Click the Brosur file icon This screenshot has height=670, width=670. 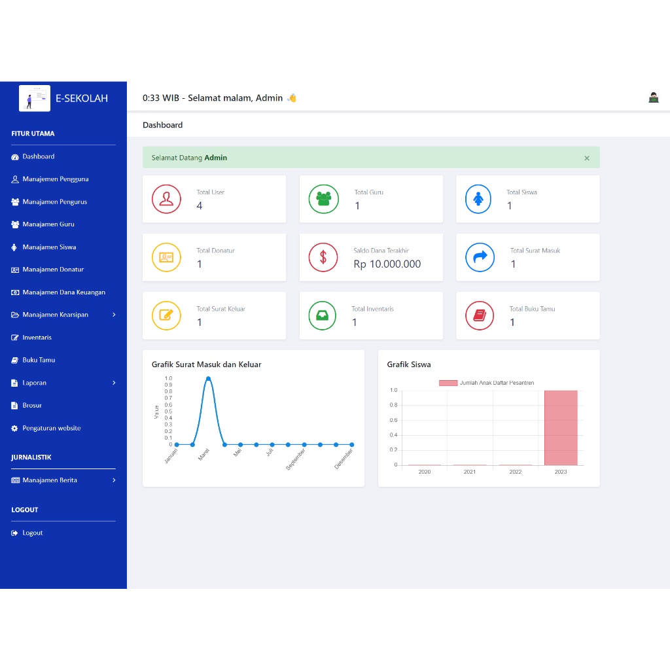pos(14,406)
